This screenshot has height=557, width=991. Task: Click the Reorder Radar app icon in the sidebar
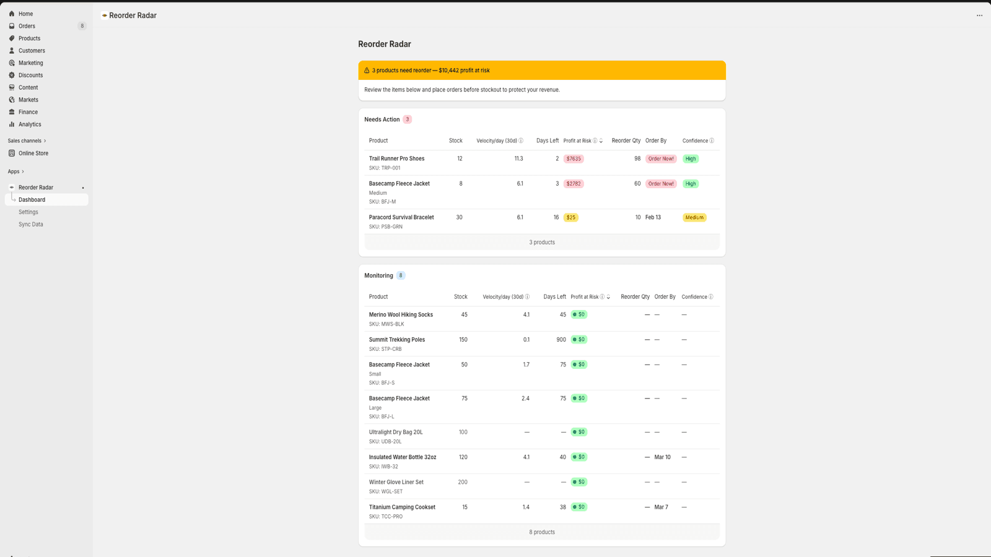[12, 188]
